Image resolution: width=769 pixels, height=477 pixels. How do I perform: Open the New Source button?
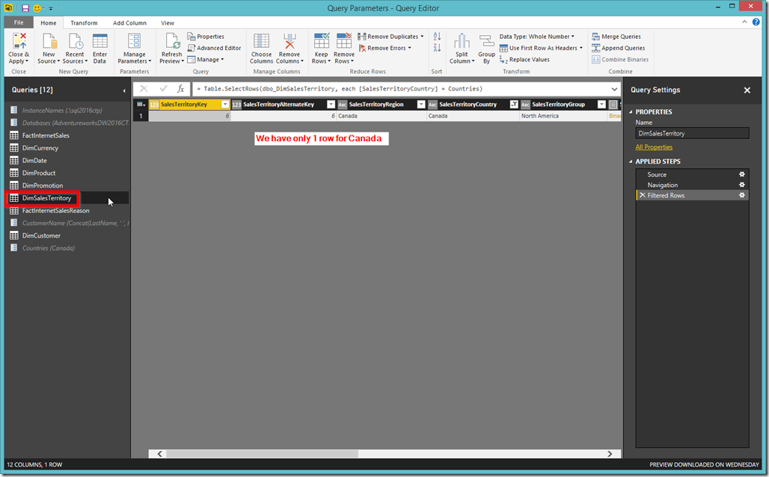[49, 49]
